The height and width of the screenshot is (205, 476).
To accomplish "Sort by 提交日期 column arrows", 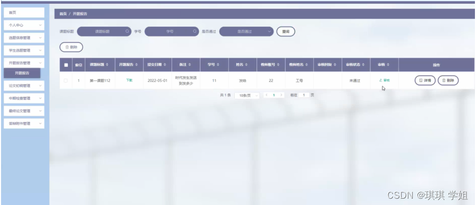I will [165, 65].
